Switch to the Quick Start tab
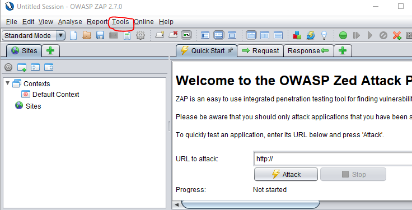This screenshot has width=412, height=210. tap(207, 50)
